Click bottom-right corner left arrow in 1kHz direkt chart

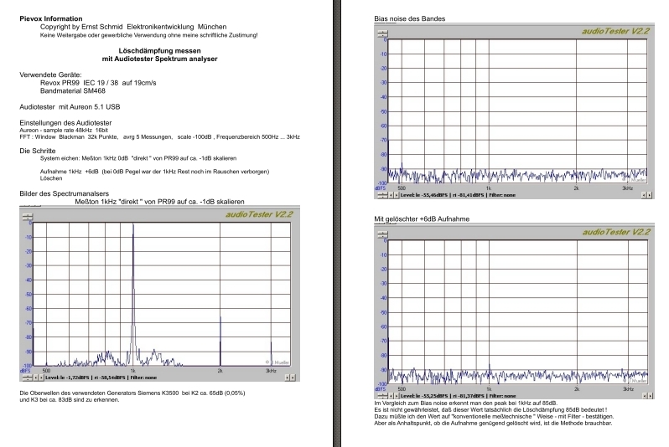[288, 378]
